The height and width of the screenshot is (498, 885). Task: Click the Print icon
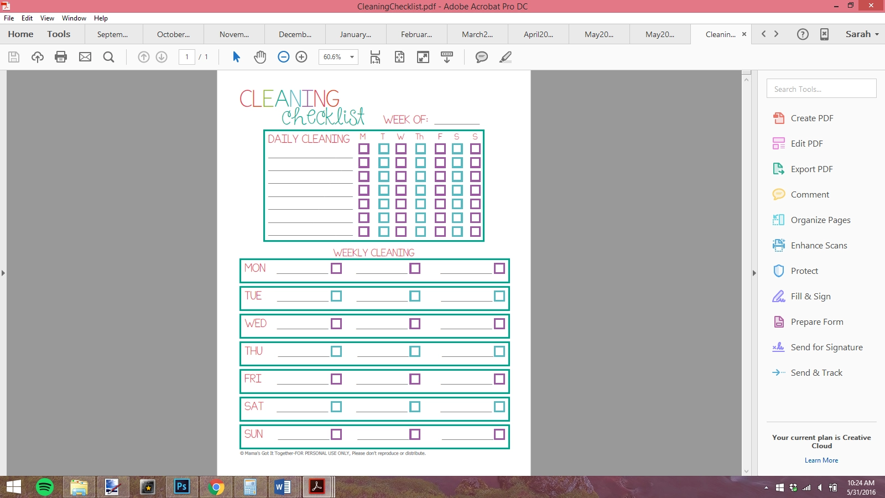pos(61,56)
